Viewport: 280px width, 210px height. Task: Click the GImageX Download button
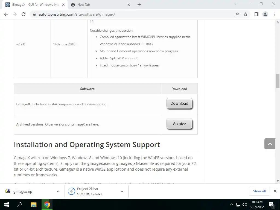click(179, 103)
